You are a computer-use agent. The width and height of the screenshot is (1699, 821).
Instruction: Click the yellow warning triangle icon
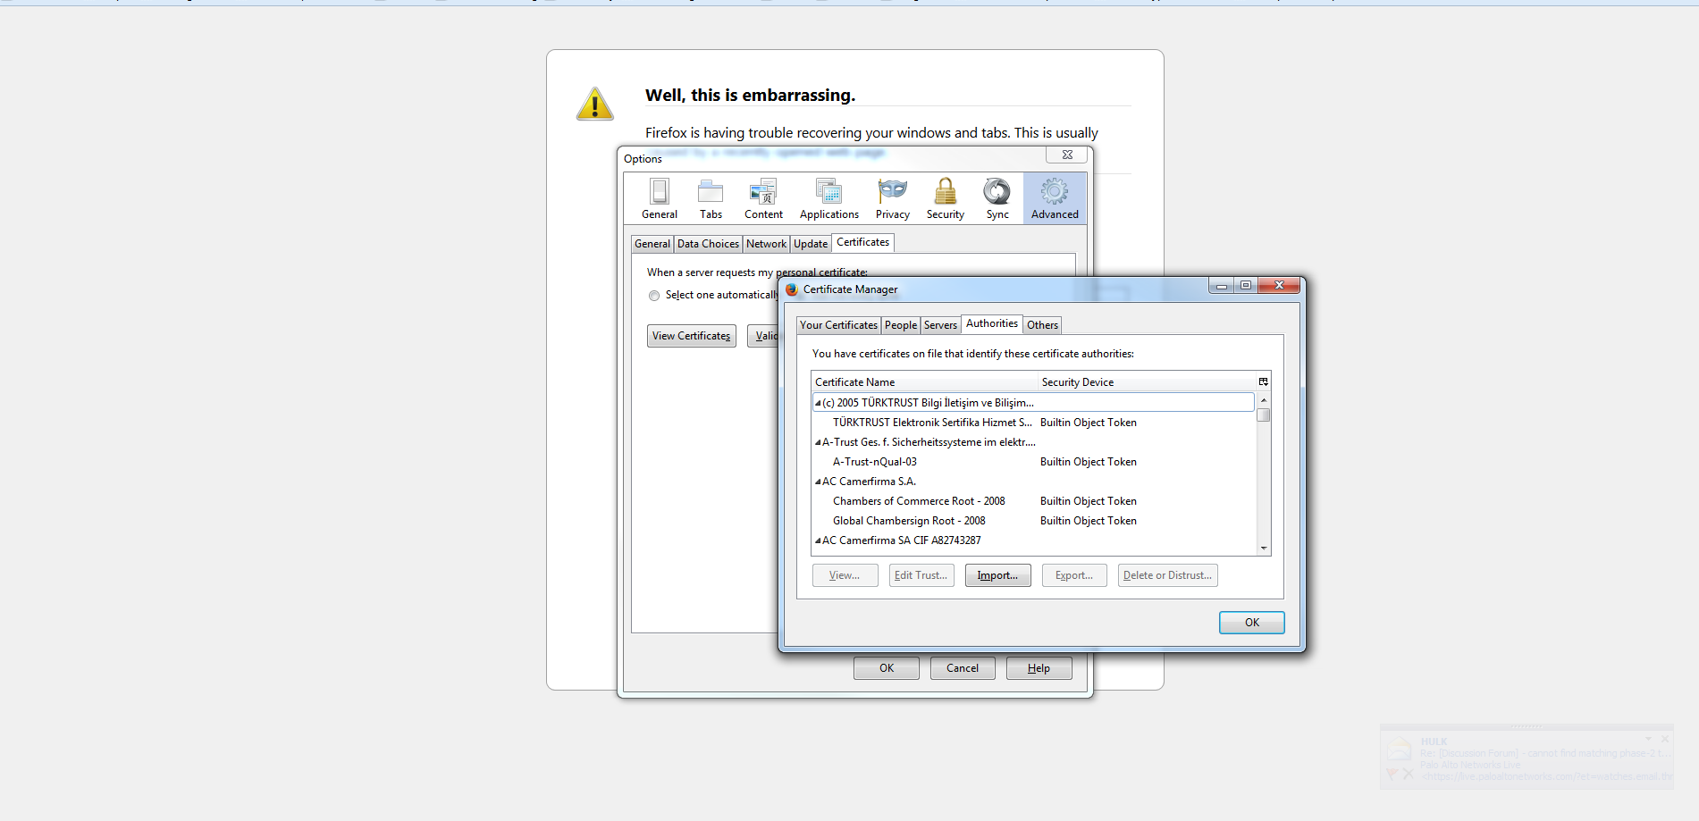click(595, 104)
